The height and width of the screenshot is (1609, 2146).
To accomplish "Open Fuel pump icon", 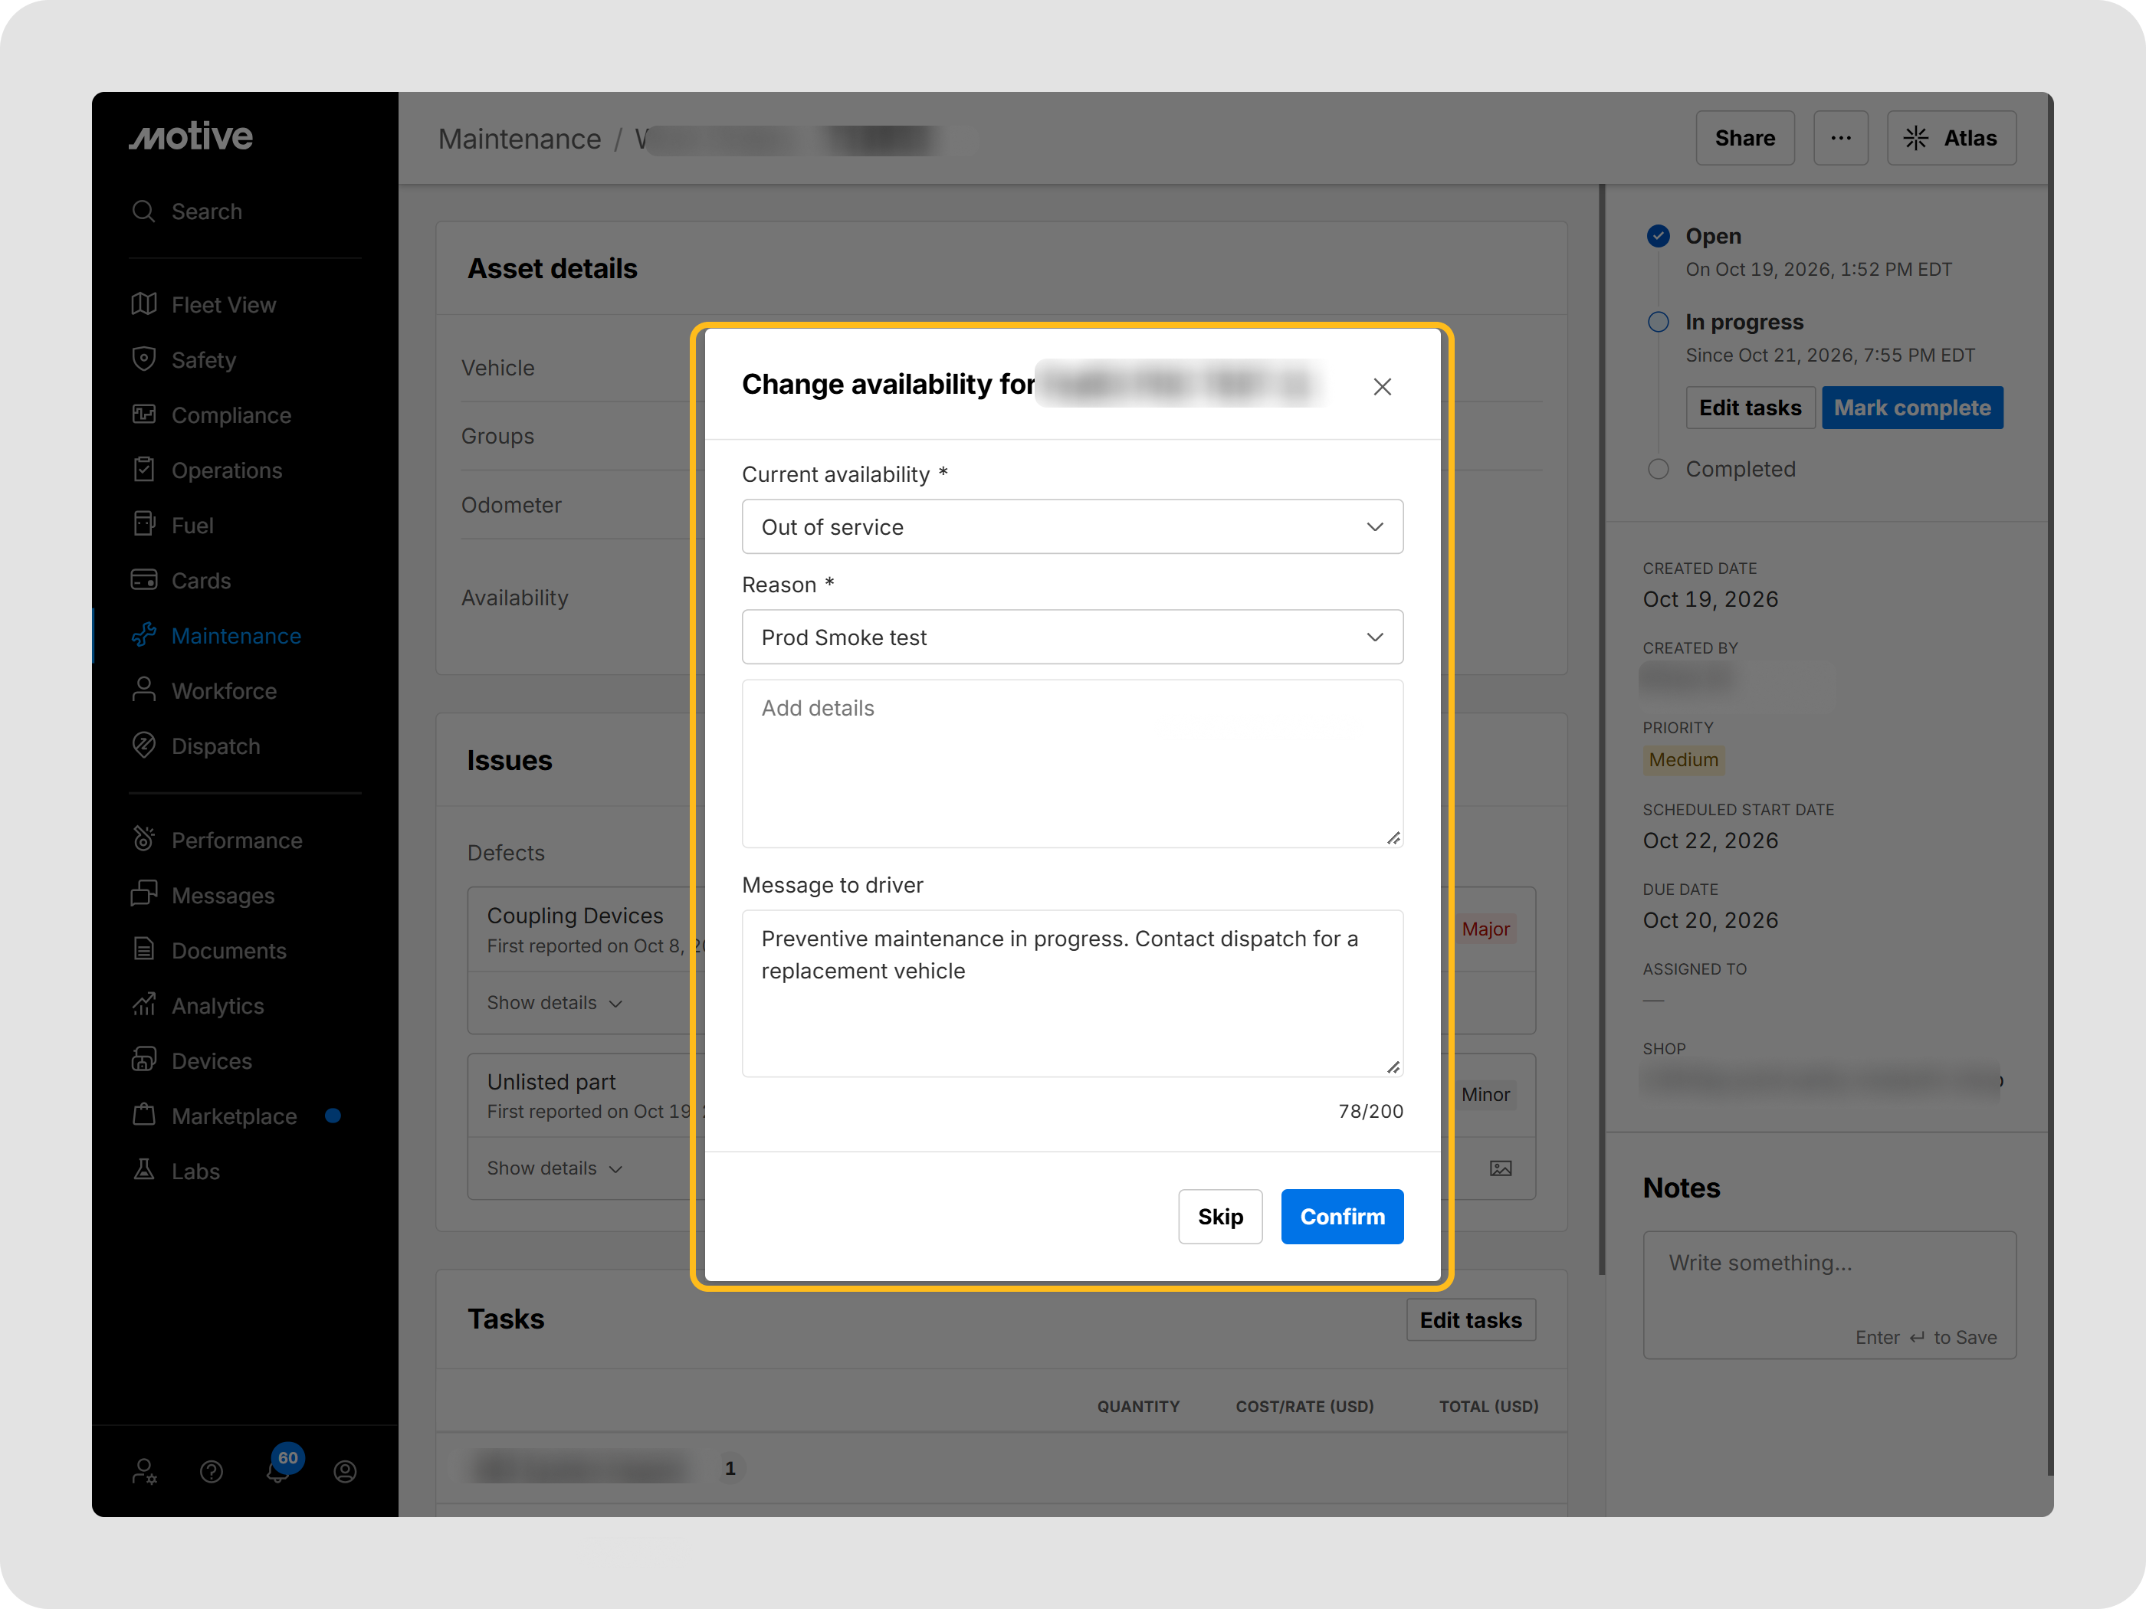I will (143, 525).
